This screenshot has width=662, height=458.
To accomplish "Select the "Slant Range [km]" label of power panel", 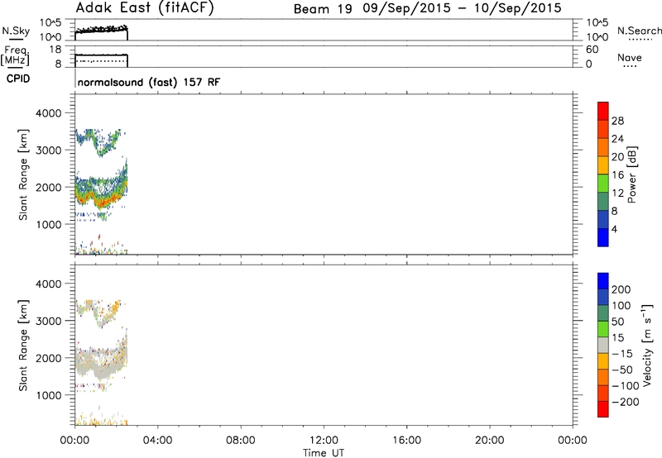I will pyautogui.click(x=23, y=174).
